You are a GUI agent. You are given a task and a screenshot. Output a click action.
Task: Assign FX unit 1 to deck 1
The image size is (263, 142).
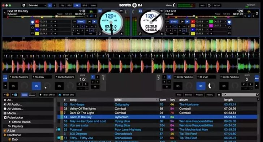coord(93,77)
